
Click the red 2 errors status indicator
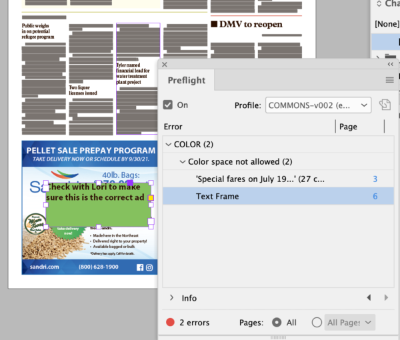pyautogui.click(x=170, y=322)
